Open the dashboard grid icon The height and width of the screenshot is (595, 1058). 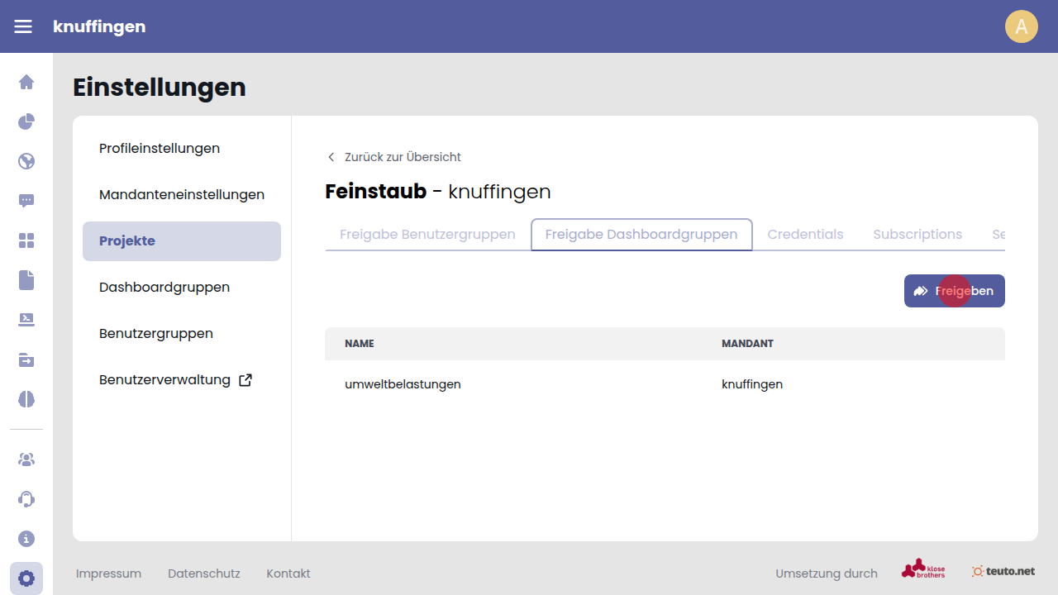click(26, 240)
